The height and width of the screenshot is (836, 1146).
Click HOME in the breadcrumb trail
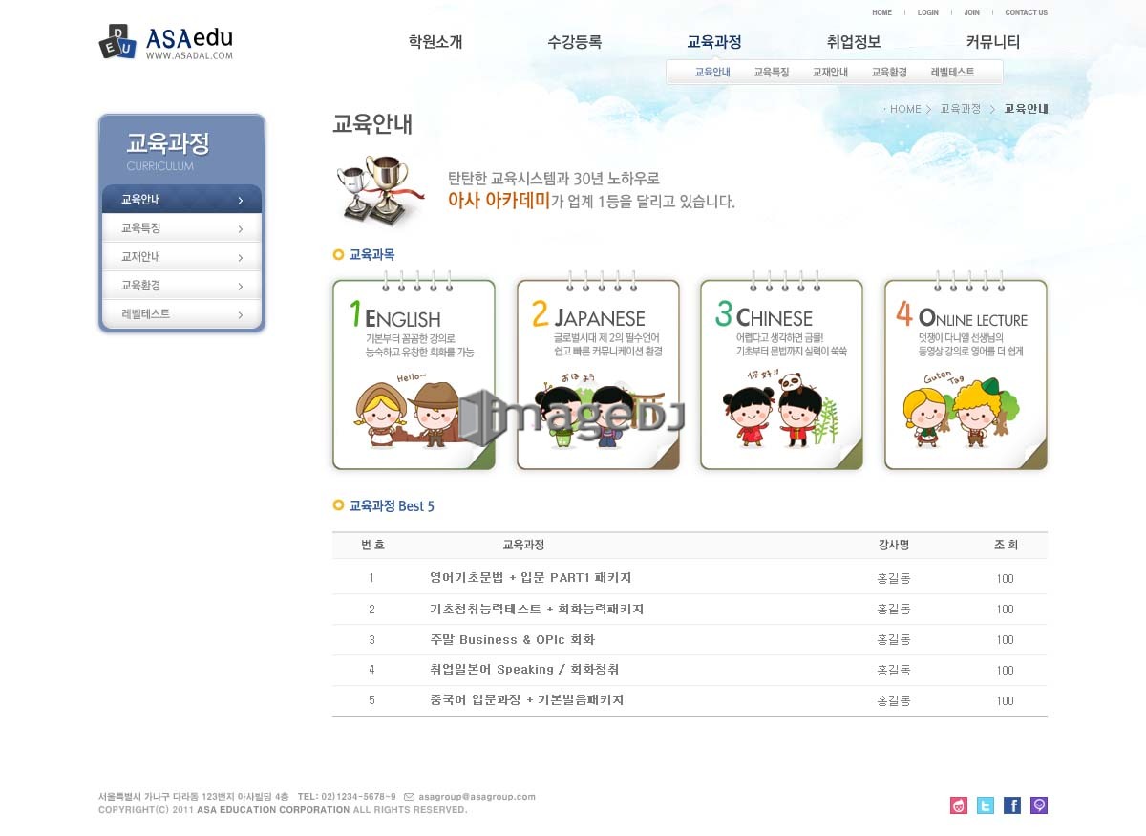point(905,109)
